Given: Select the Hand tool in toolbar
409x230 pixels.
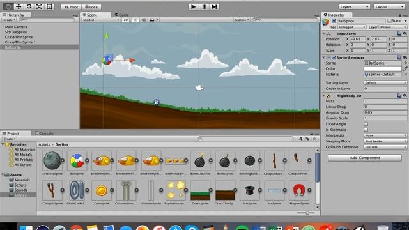Looking at the screenshot, I should [x=8, y=6].
